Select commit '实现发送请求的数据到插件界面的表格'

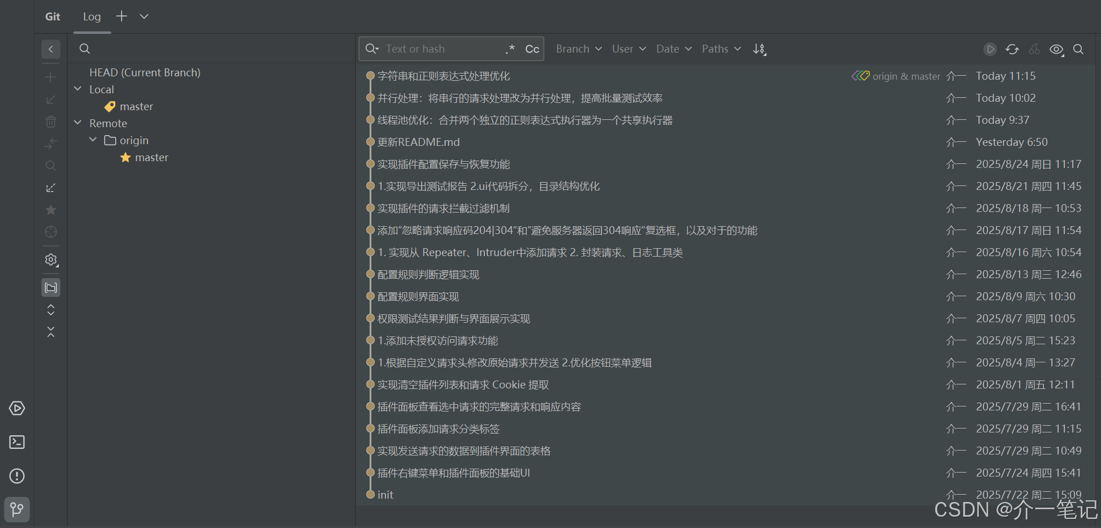pyautogui.click(x=464, y=451)
